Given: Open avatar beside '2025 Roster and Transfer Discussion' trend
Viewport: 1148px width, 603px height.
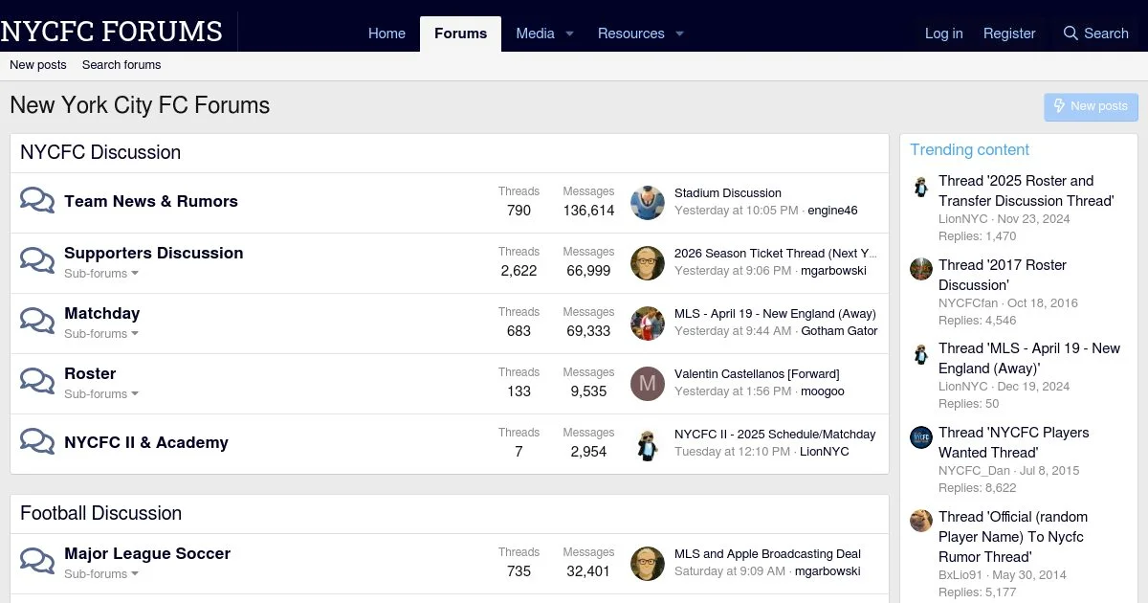Looking at the screenshot, I should click(921, 186).
